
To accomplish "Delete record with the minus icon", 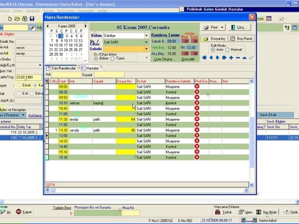I will click(x=238, y=58).
